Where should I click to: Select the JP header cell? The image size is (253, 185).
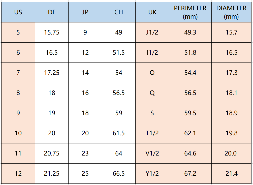[x=85, y=12]
